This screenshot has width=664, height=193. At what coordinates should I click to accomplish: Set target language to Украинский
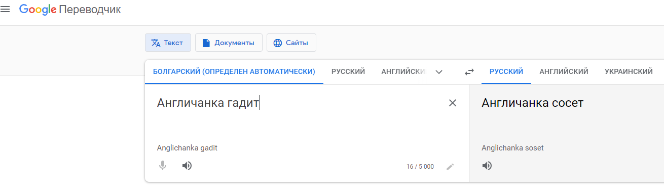tap(629, 72)
